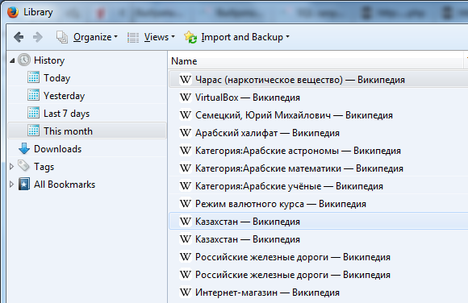468x303 pixels.
Task: Click the calendar icon beside Last 7 days
Action: 33,113
